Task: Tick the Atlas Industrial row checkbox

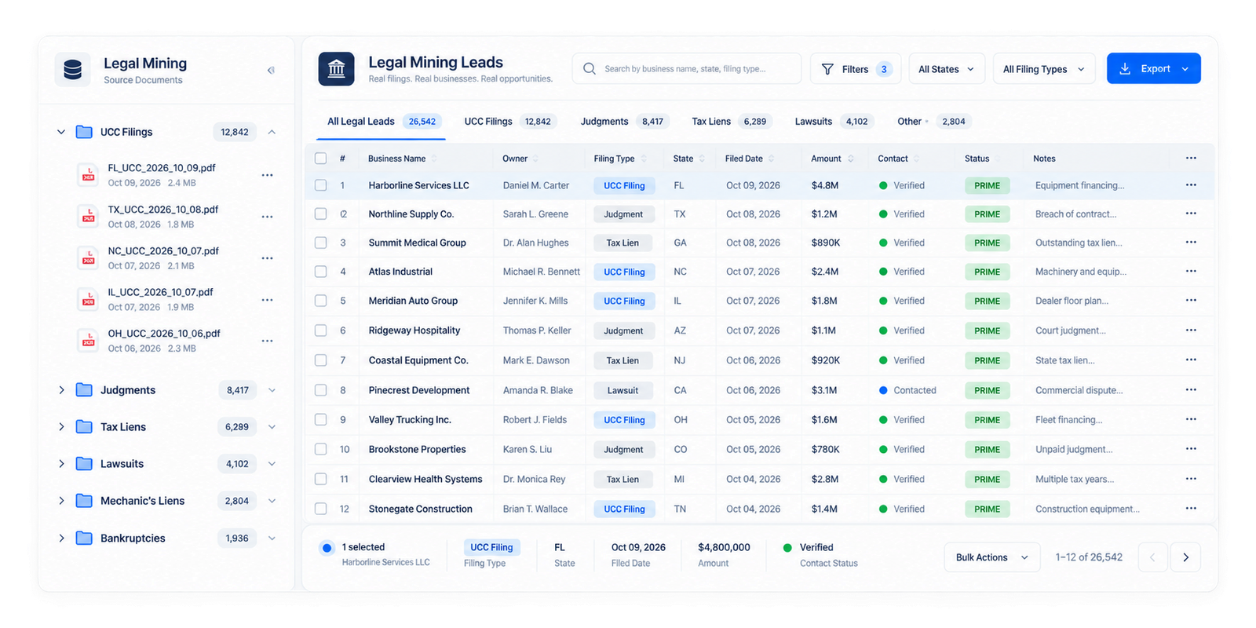Action: (x=320, y=272)
